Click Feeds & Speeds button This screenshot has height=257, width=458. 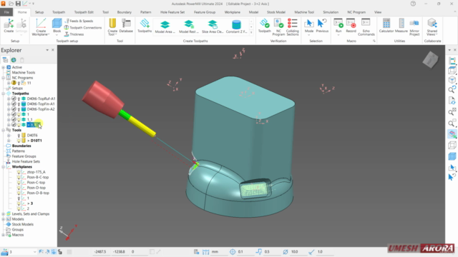(x=79, y=21)
